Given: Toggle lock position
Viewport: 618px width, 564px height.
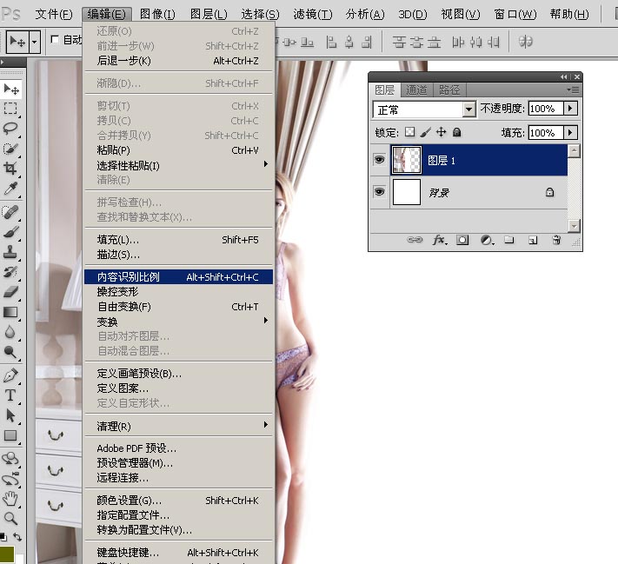Looking at the screenshot, I should [x=441, y=132].
